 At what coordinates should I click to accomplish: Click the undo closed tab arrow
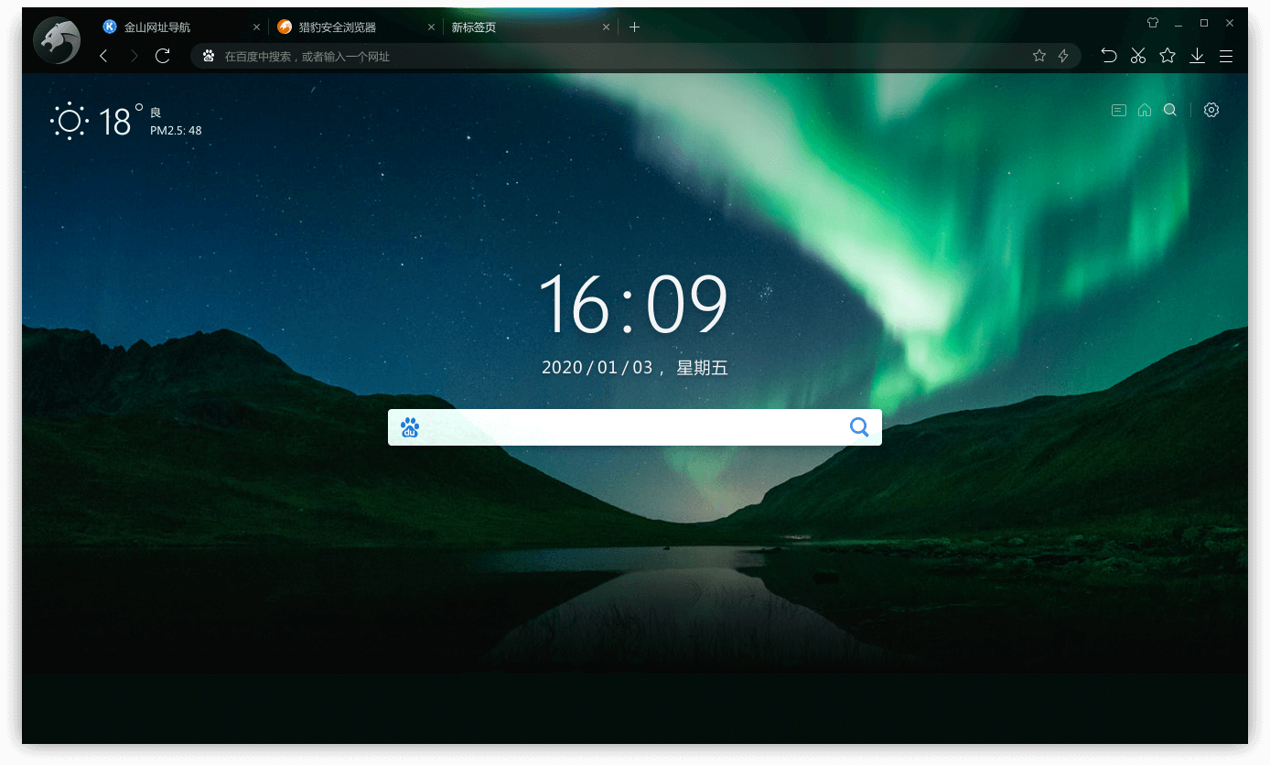[1108, 56]
